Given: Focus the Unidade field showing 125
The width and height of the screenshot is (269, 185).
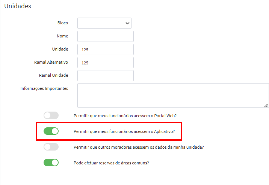Looking at the screenshot, I should pyautogui.click(x=106, y=49).
